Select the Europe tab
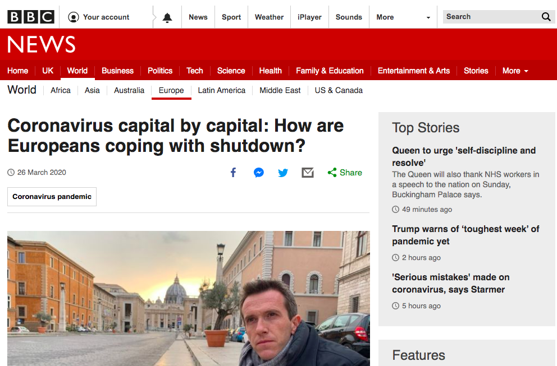 (171, 90)
